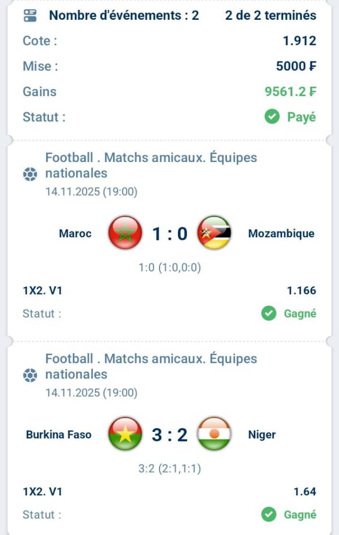Select the Maroc team name

point(75,233)
